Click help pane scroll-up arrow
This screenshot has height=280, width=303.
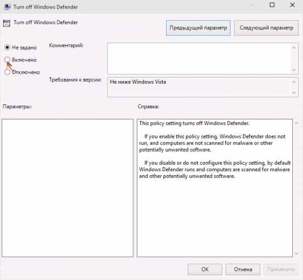click(296, 123)
